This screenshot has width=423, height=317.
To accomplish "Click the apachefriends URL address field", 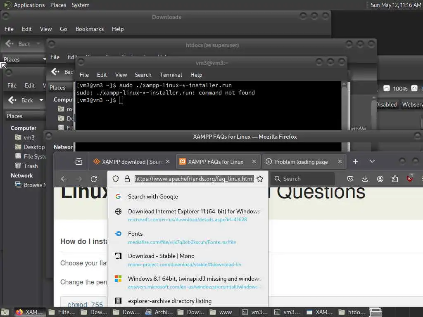I will tap(194, 179).
